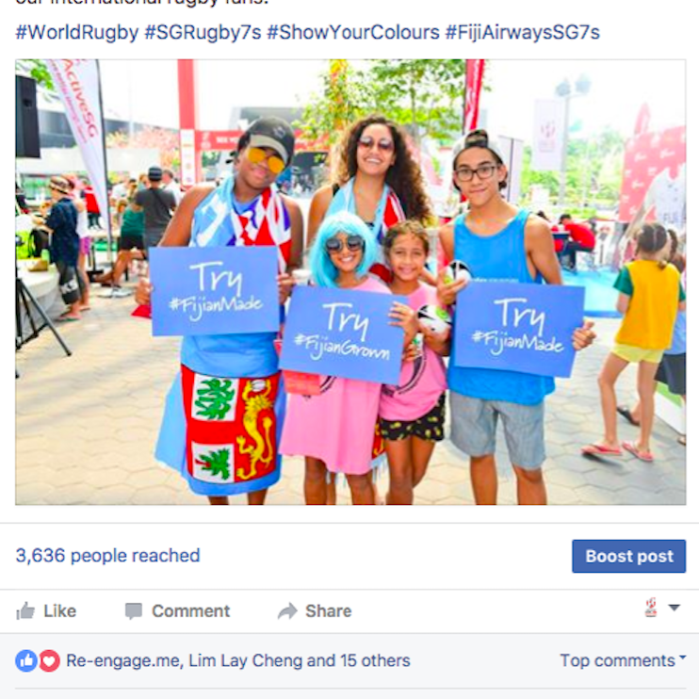Open the #FijiAirwaysSG7s hashtag link
699x699 pixels.
(x=523, y=33)
